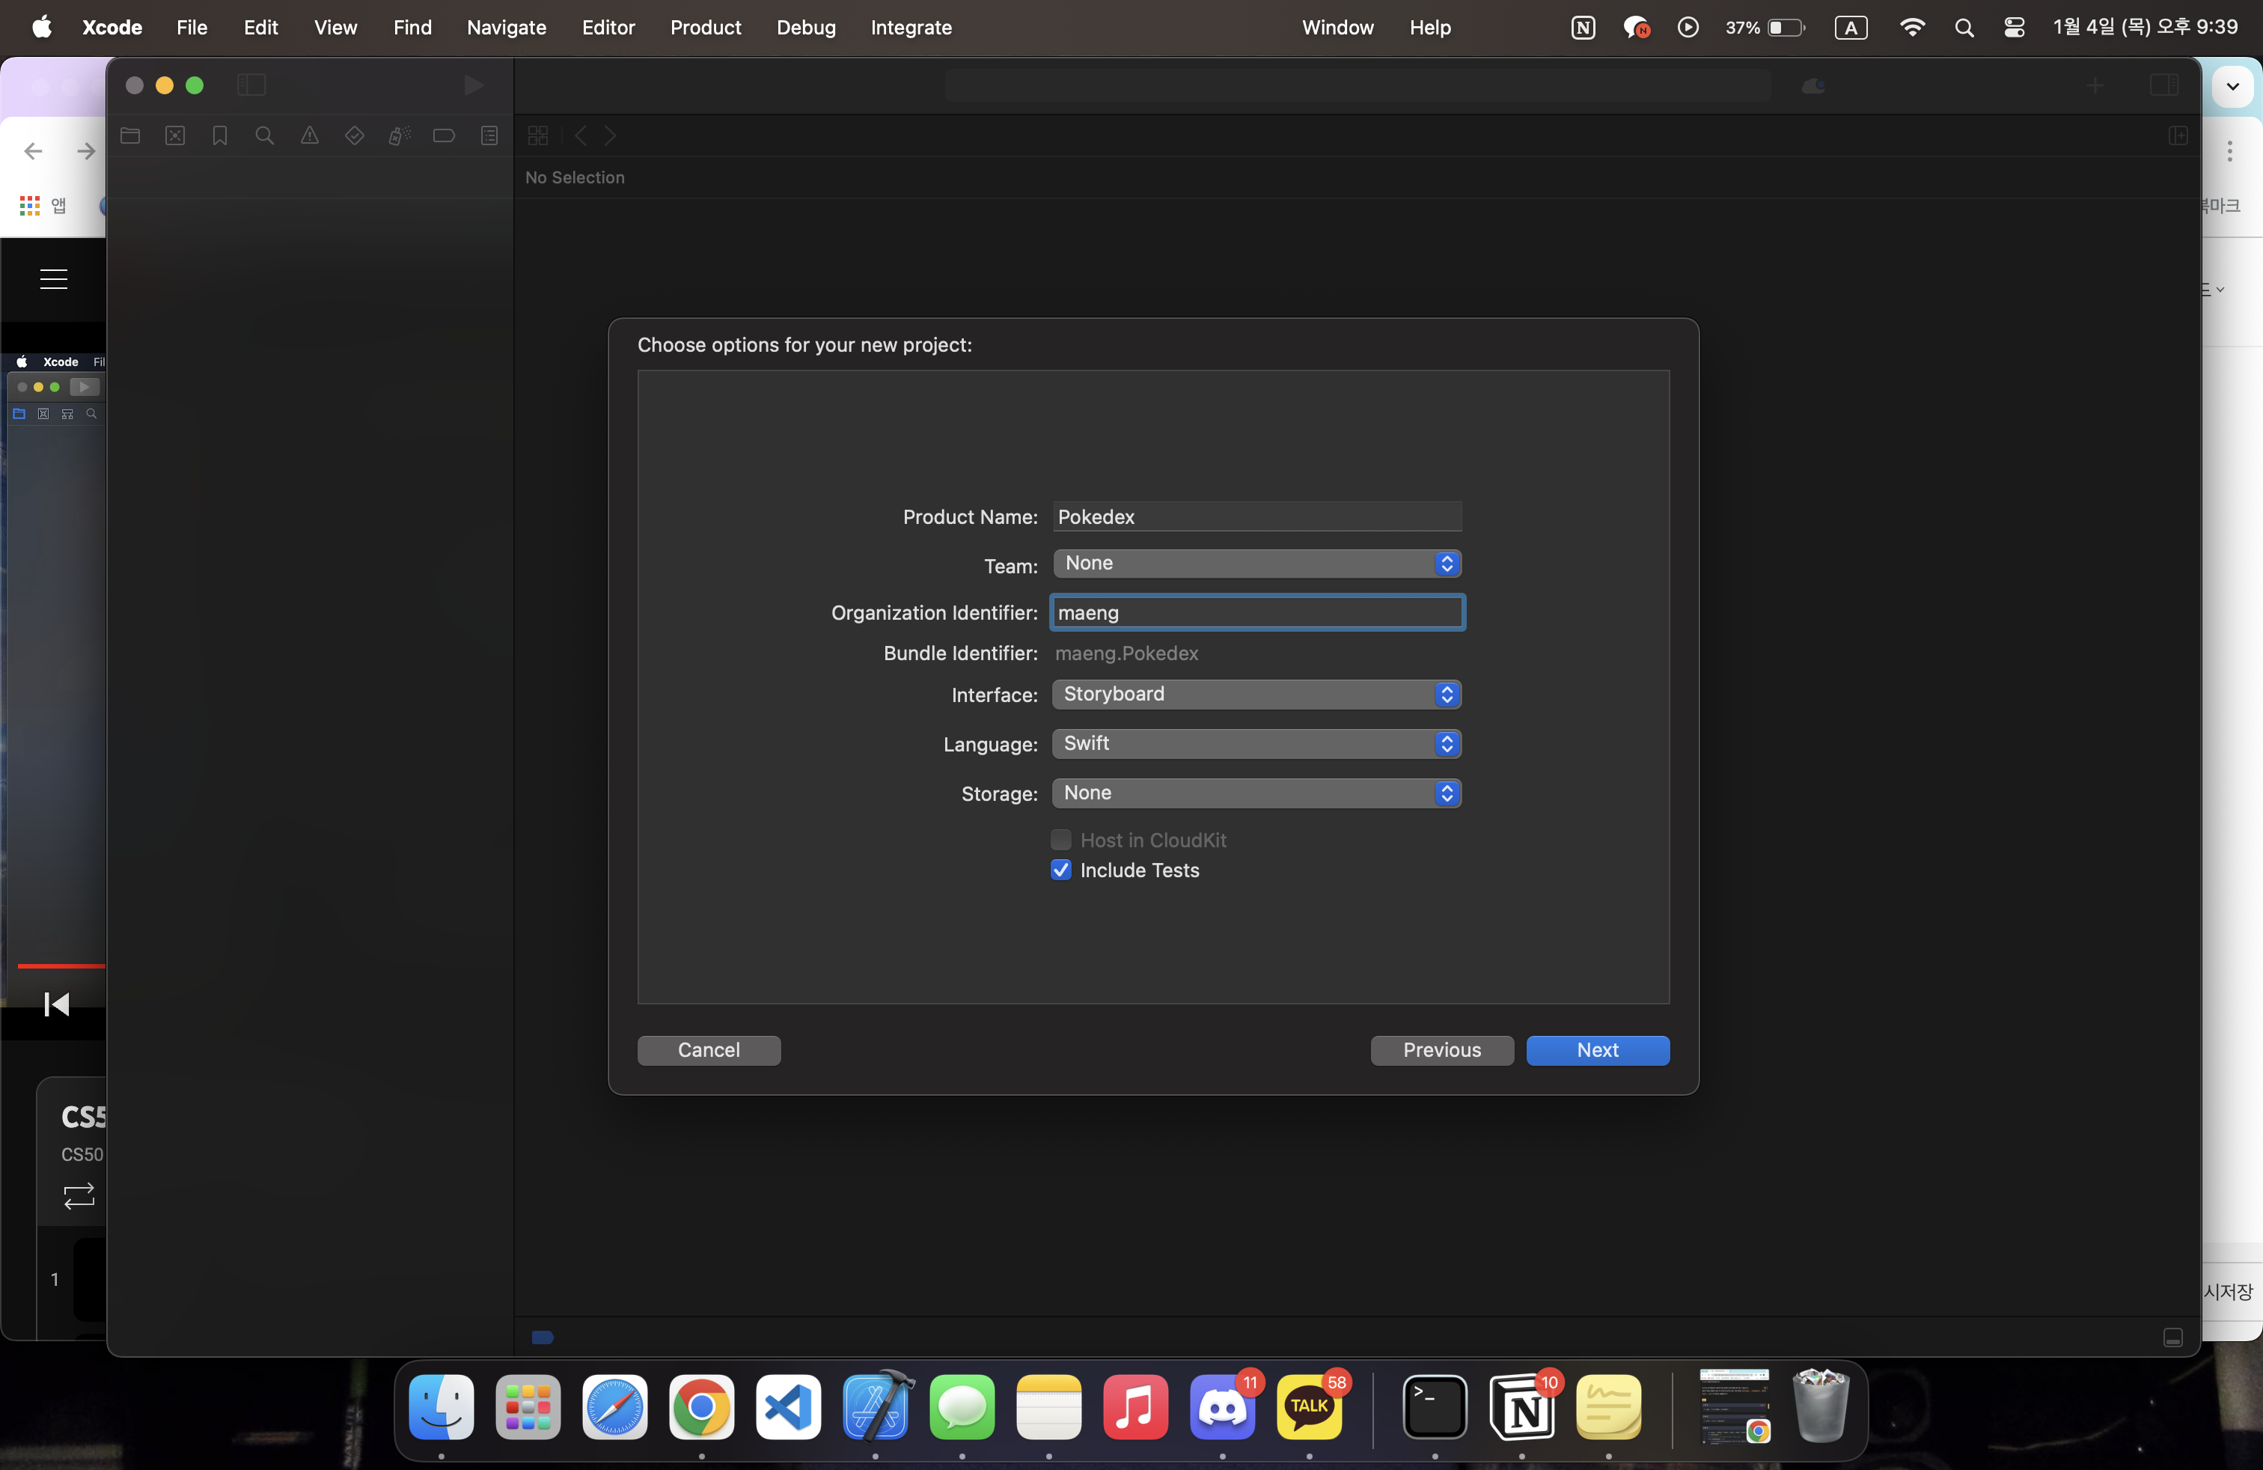Open the Interface Storyboard dropdown
The width and height of the screenshot is (2263, 1470).
point(1256,694)
